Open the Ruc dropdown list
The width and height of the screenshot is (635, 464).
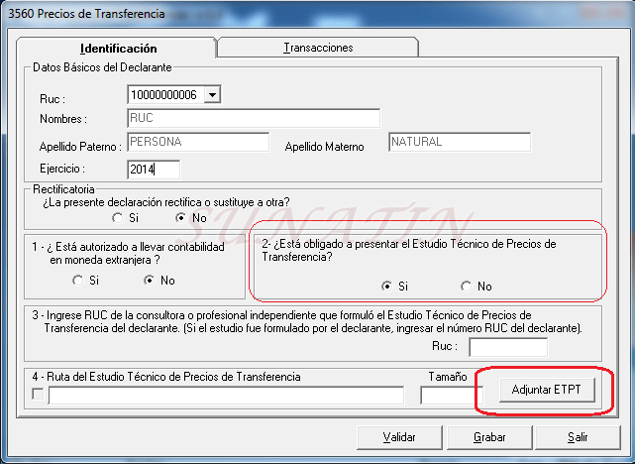coord(211,95)
